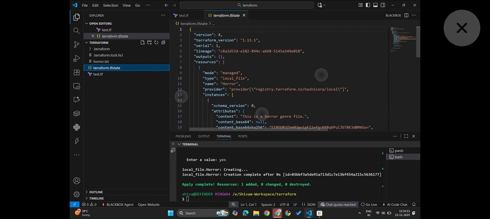The width and height of the screenshot is (490, 219).
Task: Open the File menu
Action: coord(85,5)
